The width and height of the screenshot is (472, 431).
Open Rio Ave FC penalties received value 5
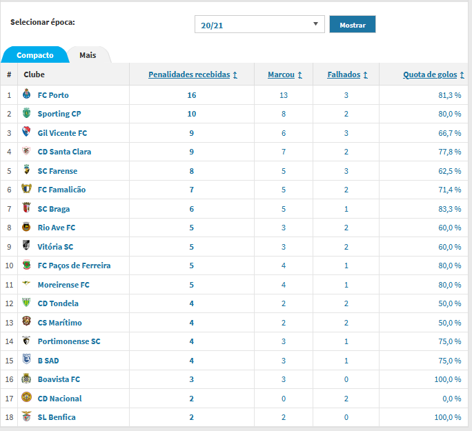(191, 228)
